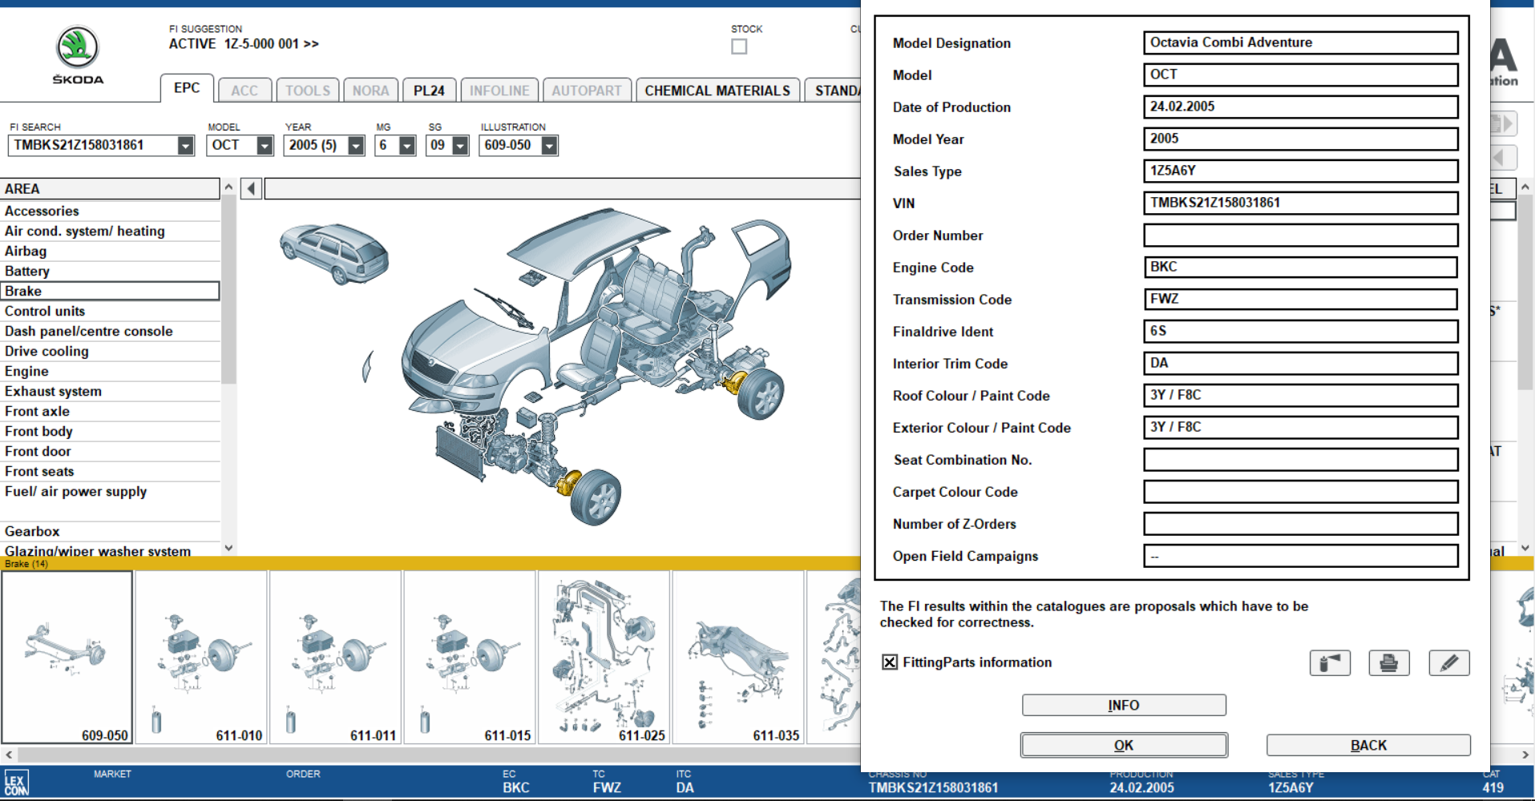Click the small car overview illustration

click(334, 252)
